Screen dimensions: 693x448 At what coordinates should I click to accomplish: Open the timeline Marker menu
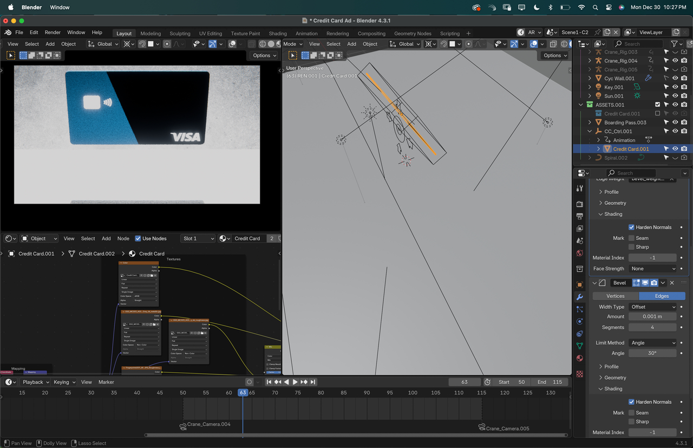(x=106, y=382)
